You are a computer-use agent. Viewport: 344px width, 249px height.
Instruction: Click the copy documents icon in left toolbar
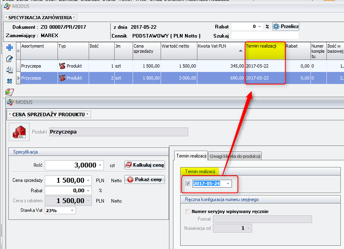(10, 70)
